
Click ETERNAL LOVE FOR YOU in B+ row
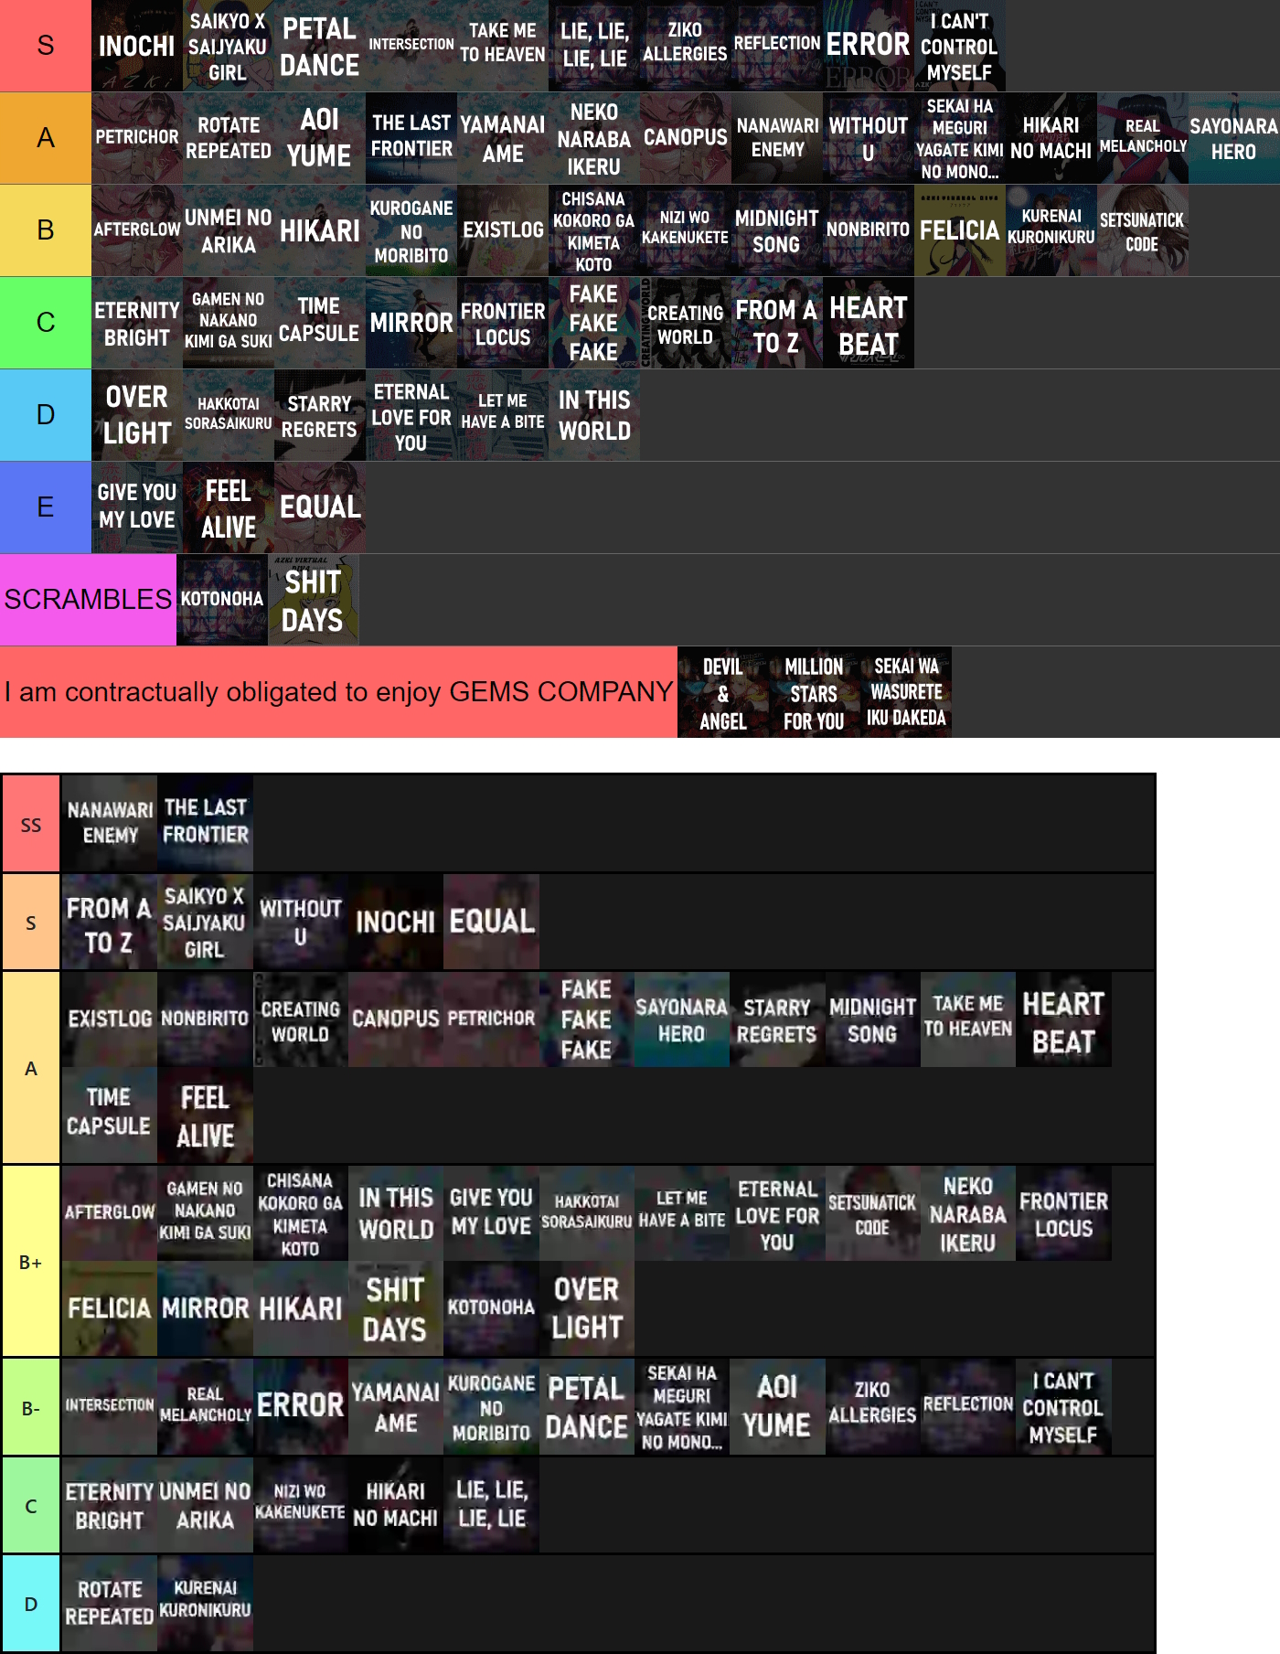(x=777, y=1213)
